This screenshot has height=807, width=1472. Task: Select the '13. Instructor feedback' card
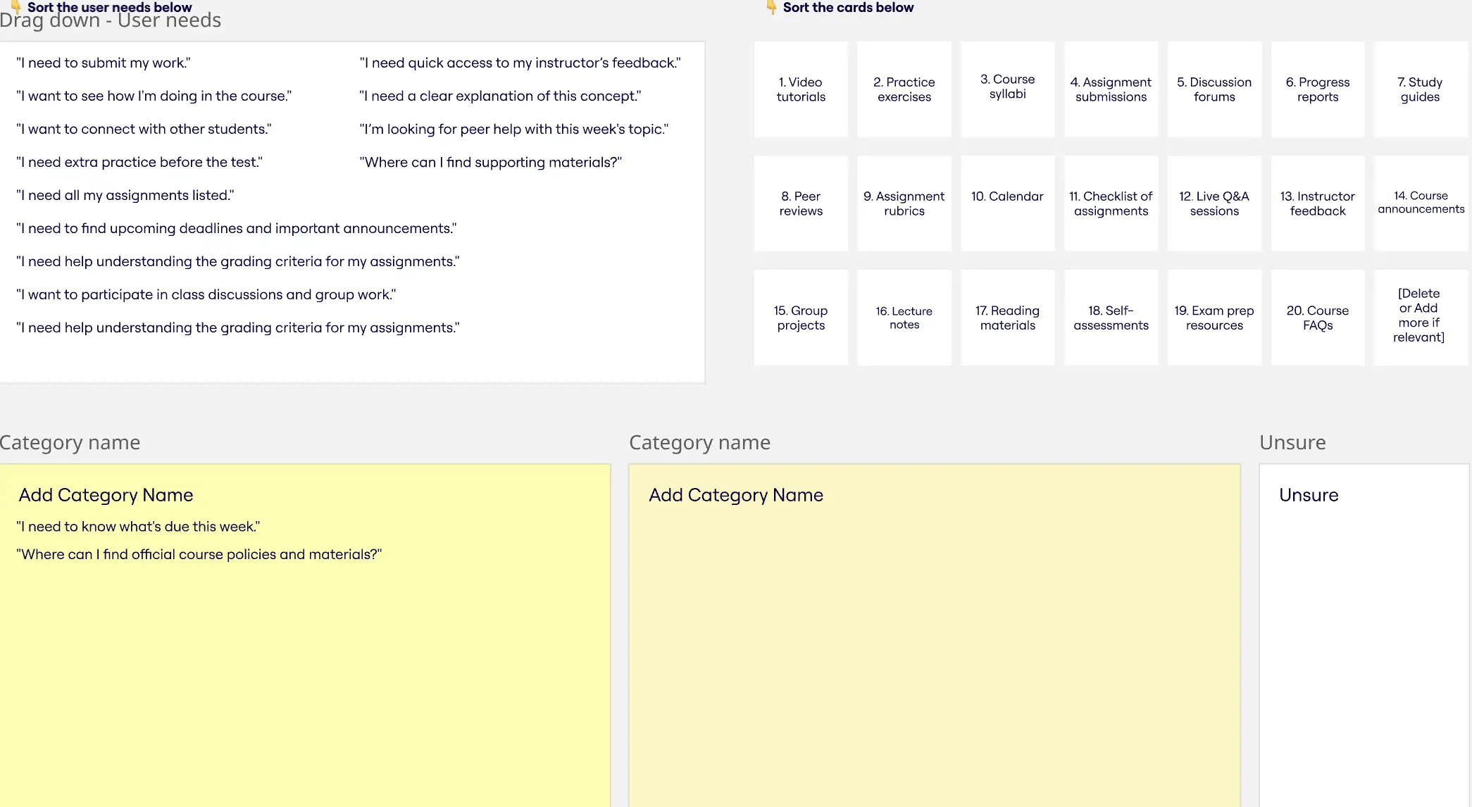click(x=1318, y=204)
